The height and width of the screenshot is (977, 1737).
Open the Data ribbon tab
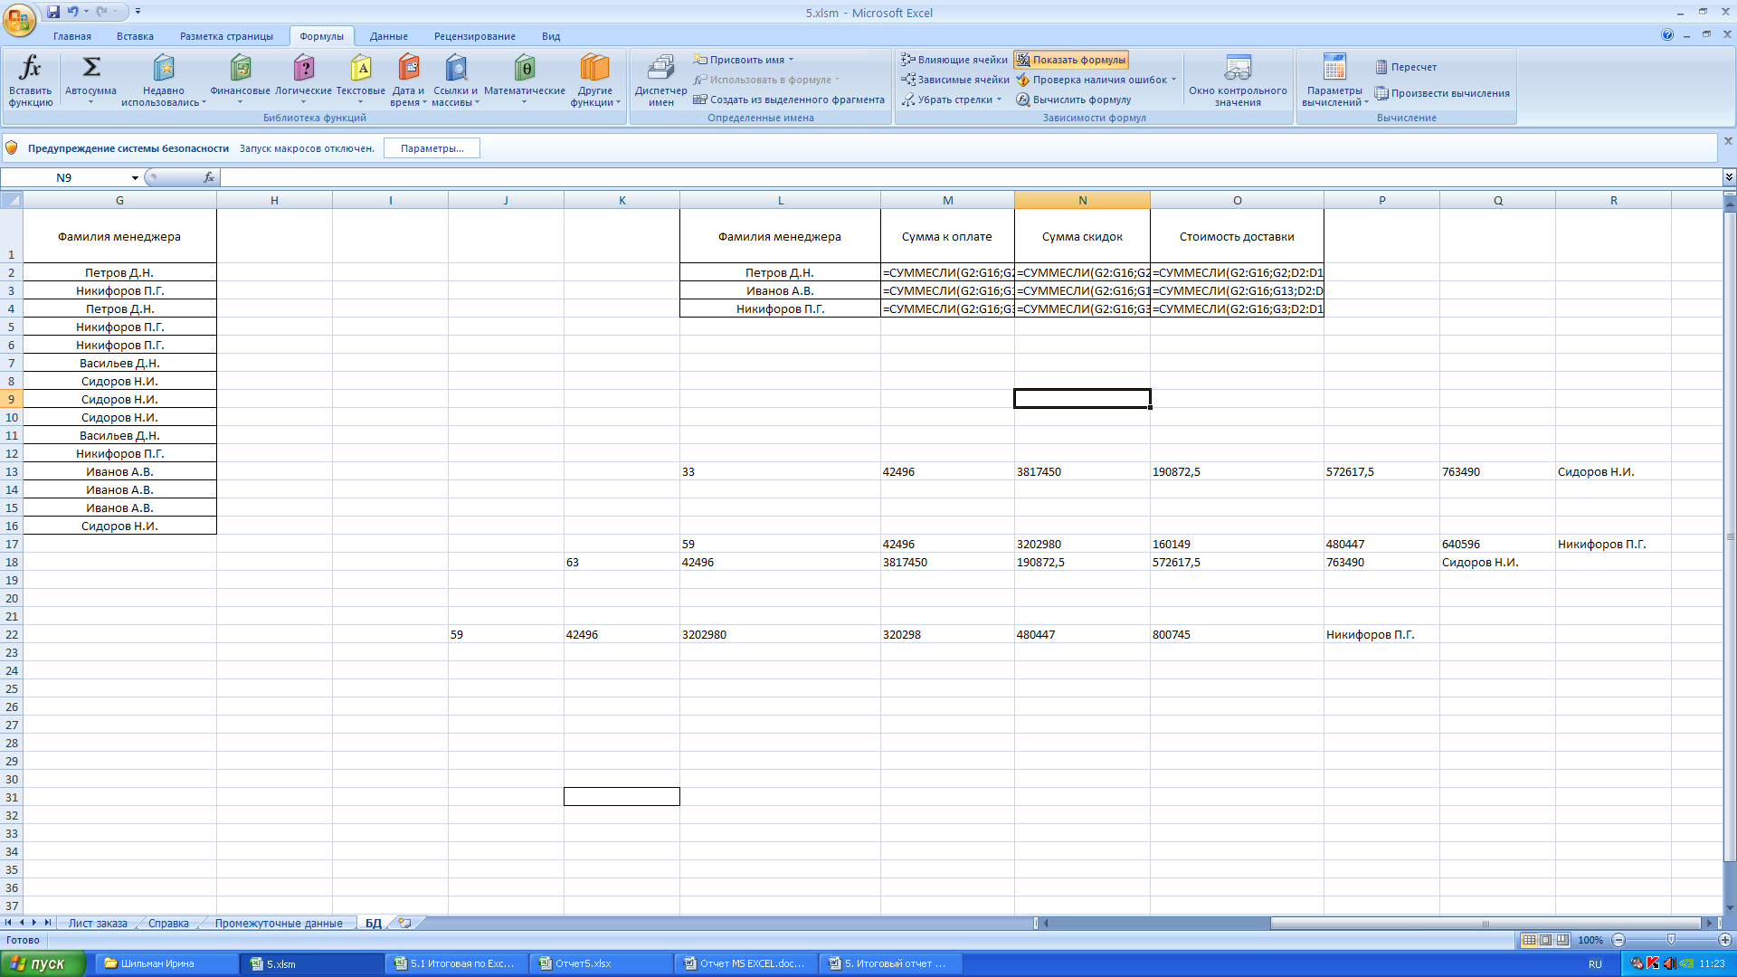tap(388, 36)
